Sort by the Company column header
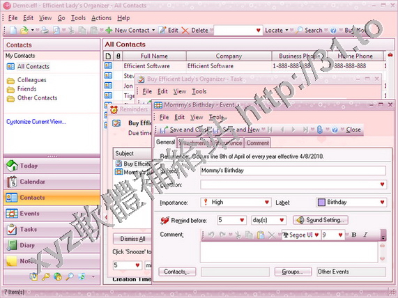 pos(229,56)
